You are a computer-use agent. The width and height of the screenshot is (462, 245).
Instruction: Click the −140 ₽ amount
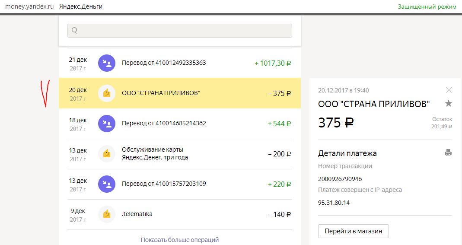coord(279,214)
